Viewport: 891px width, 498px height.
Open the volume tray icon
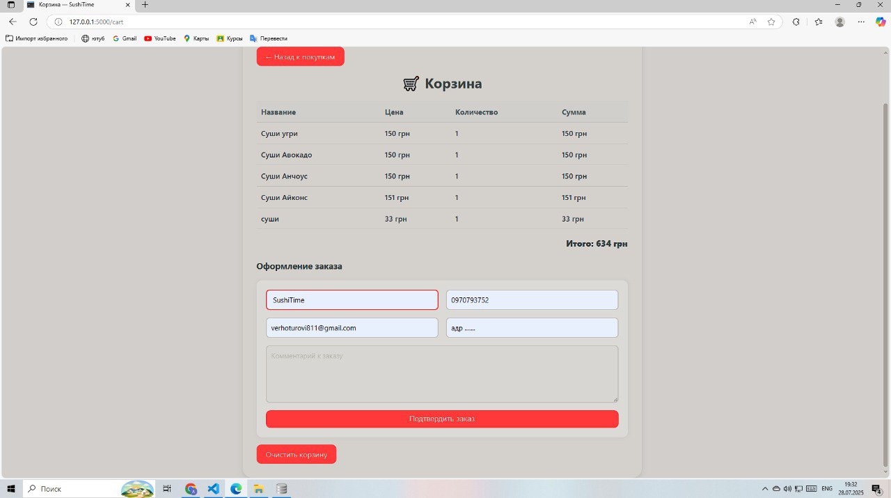[787, 489]
